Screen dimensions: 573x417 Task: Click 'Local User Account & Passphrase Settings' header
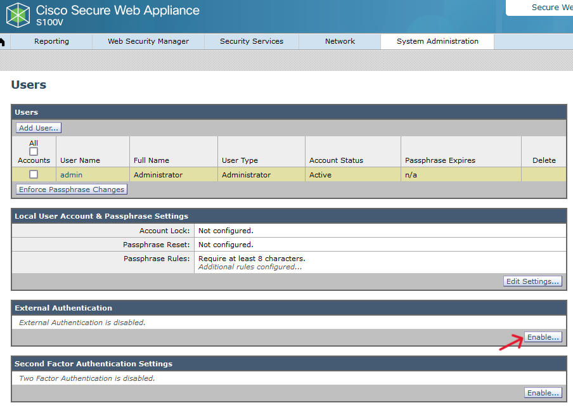coord(101,216)
